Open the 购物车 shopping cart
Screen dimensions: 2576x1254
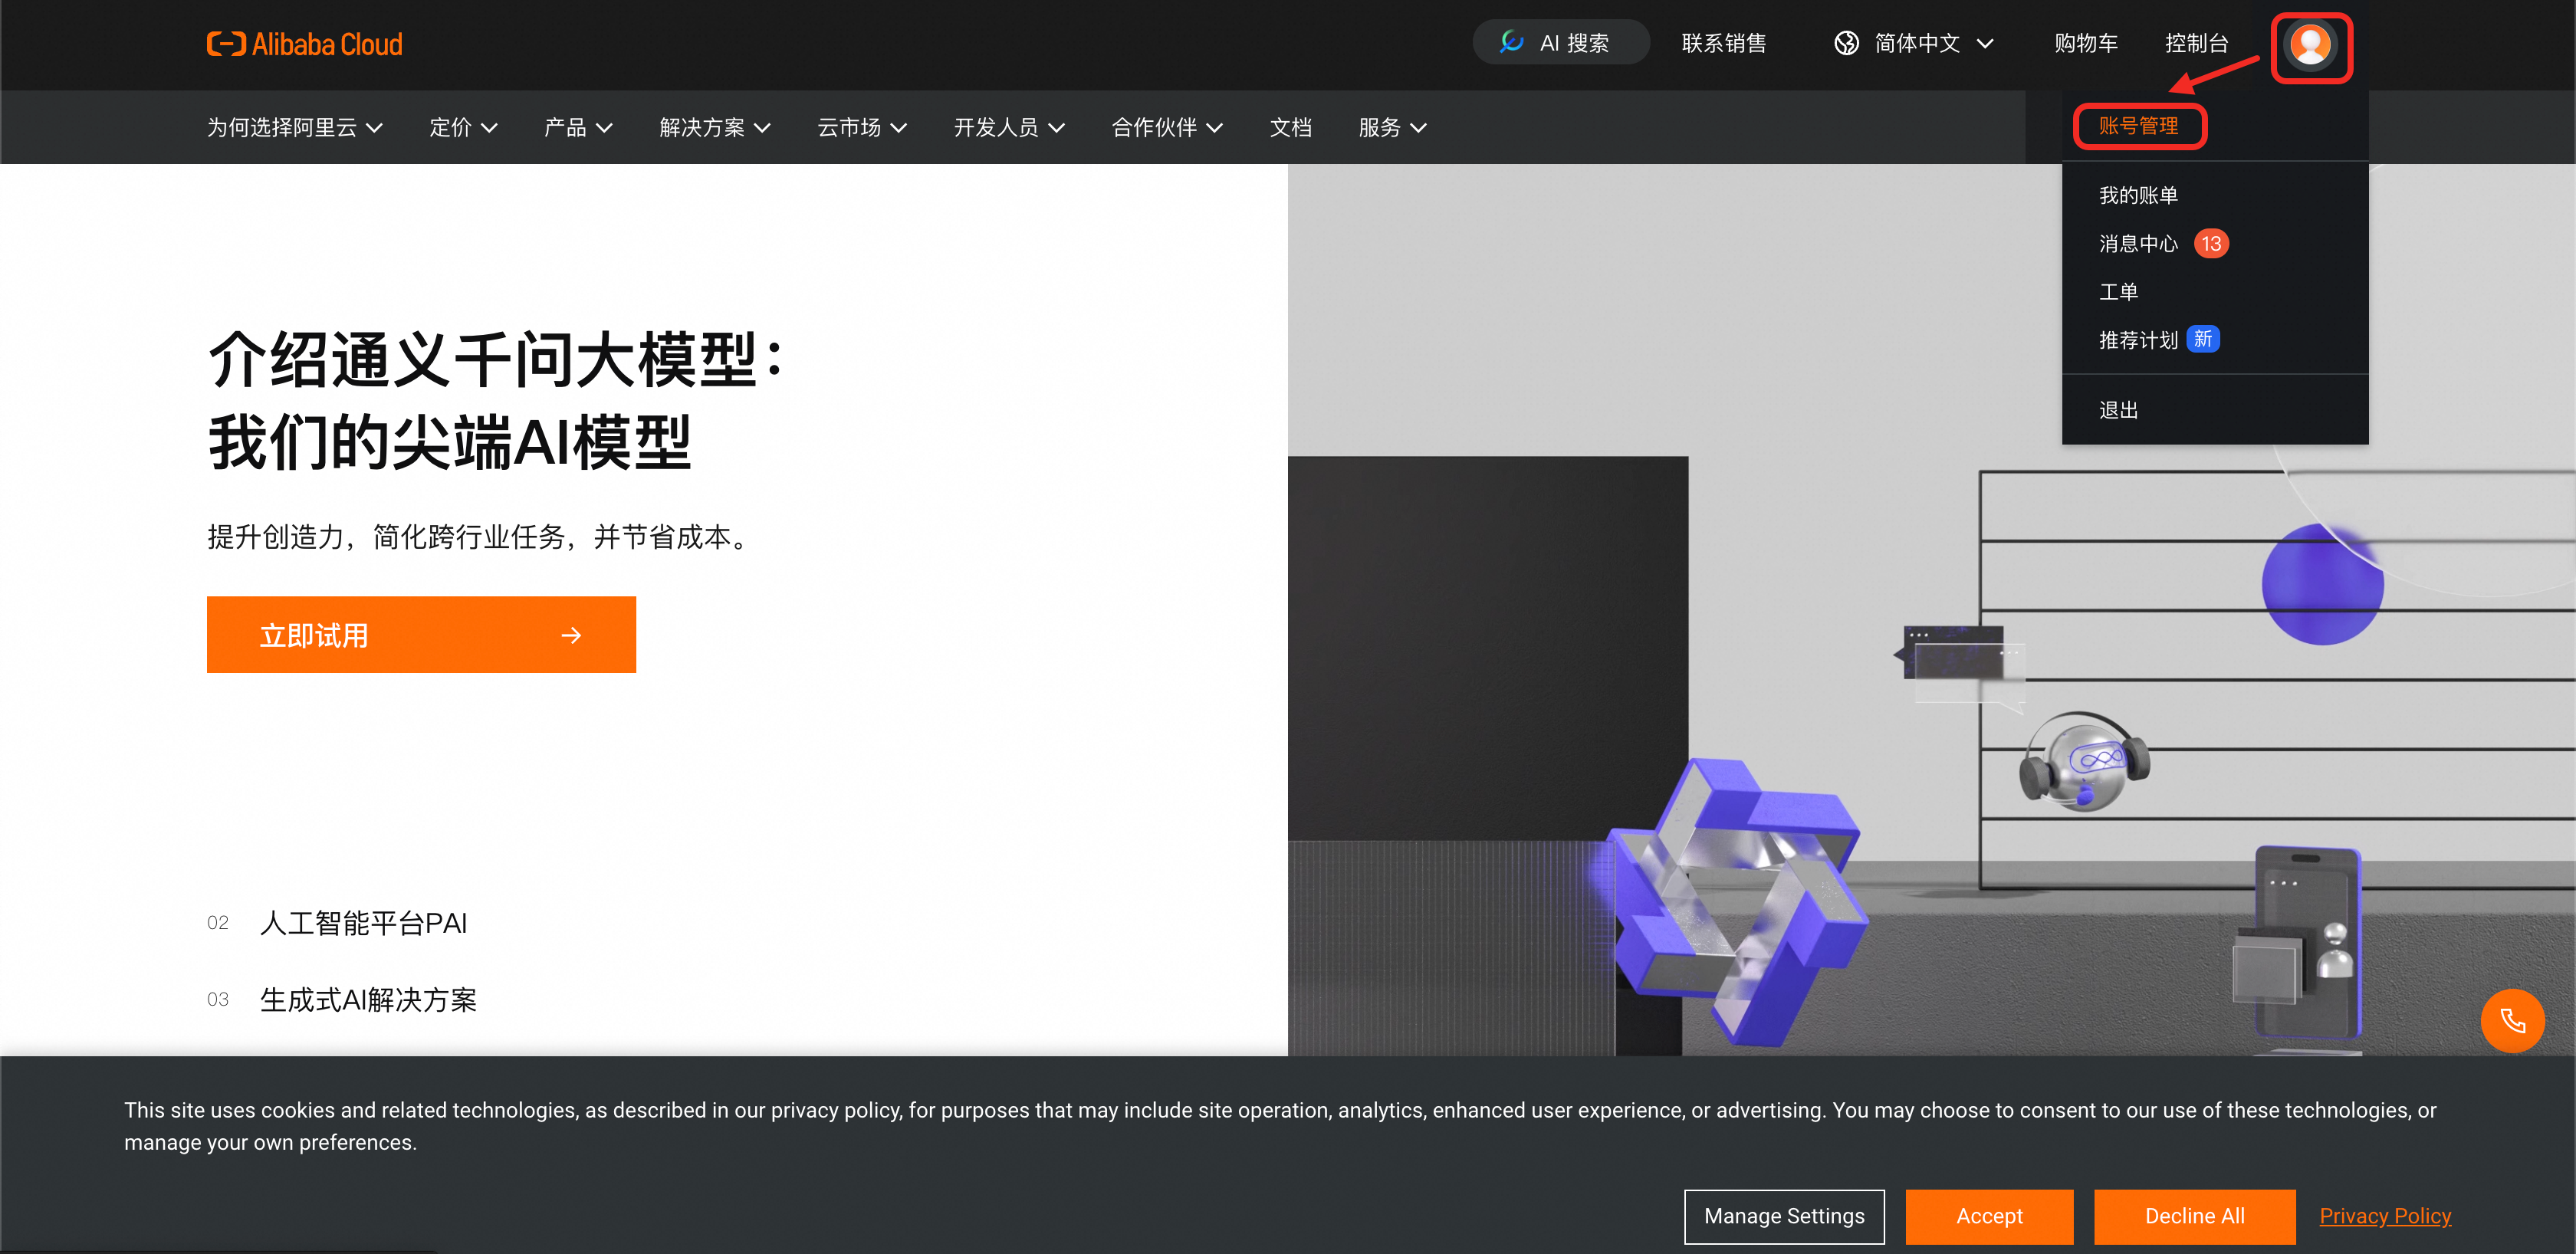2085,43
